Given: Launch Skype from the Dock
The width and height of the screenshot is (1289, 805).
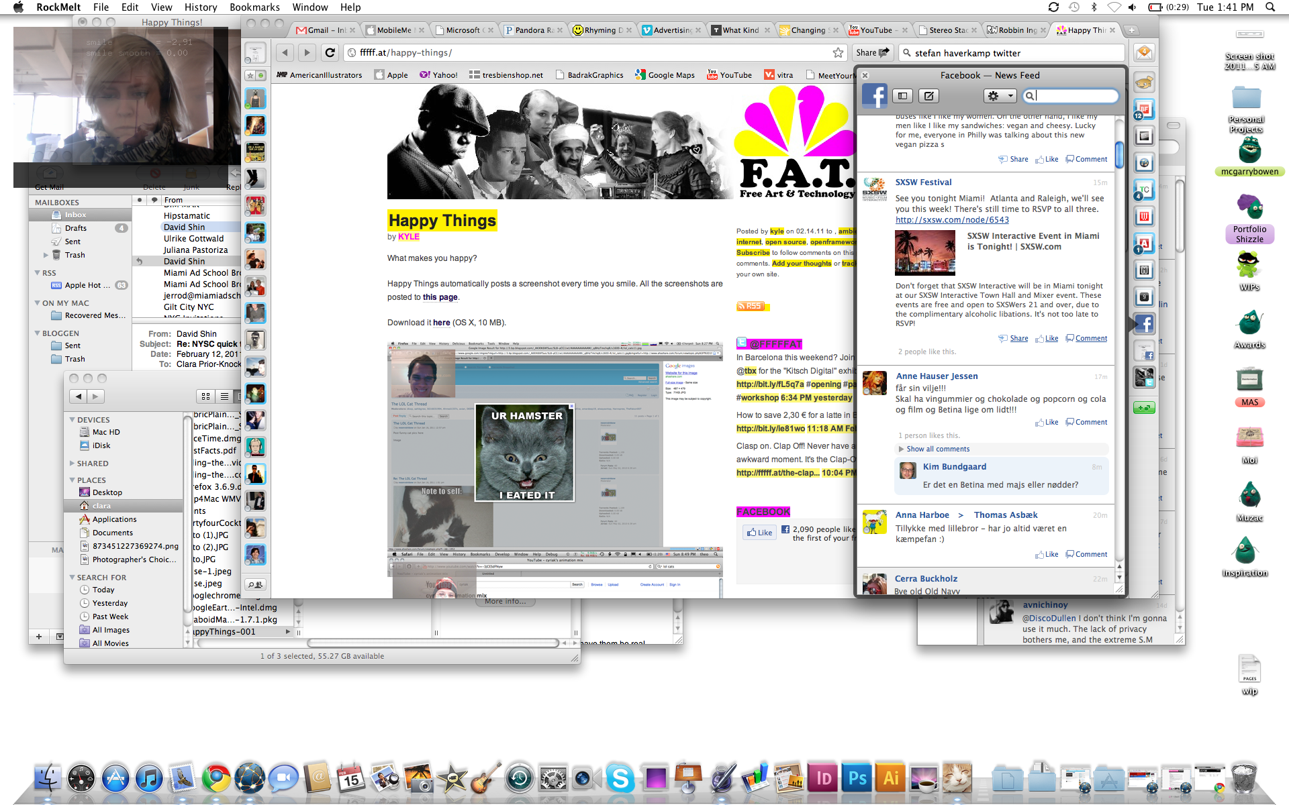Looking at the screenshot, I should 620,778.
